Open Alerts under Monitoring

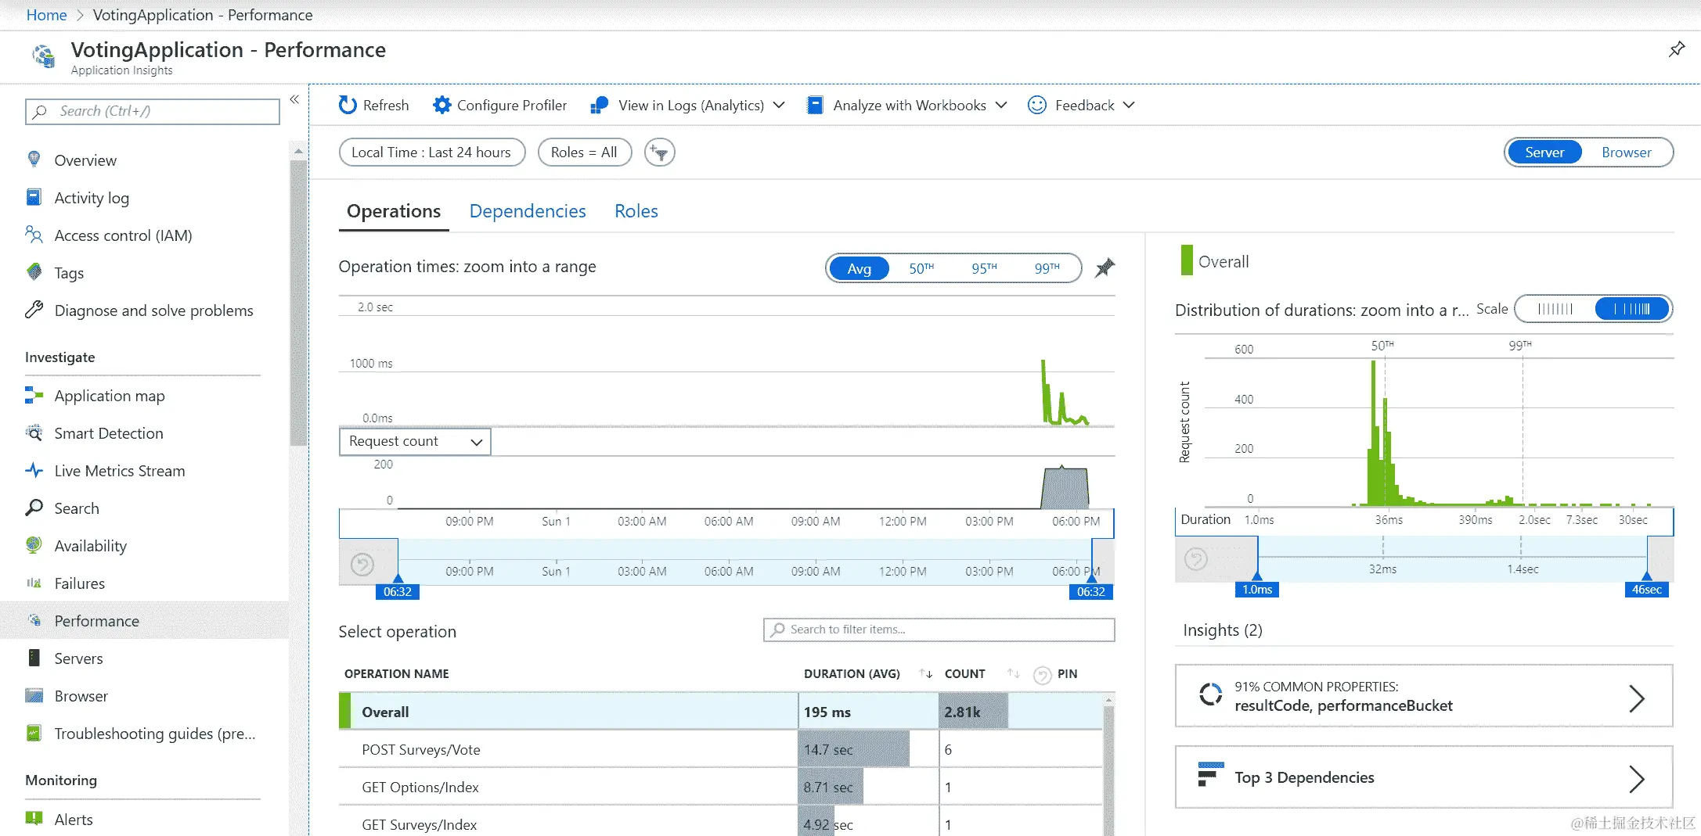74,819
